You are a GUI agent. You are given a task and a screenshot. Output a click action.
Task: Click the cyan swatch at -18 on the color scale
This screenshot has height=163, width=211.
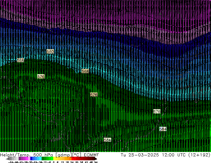click(x=40, y=159)
